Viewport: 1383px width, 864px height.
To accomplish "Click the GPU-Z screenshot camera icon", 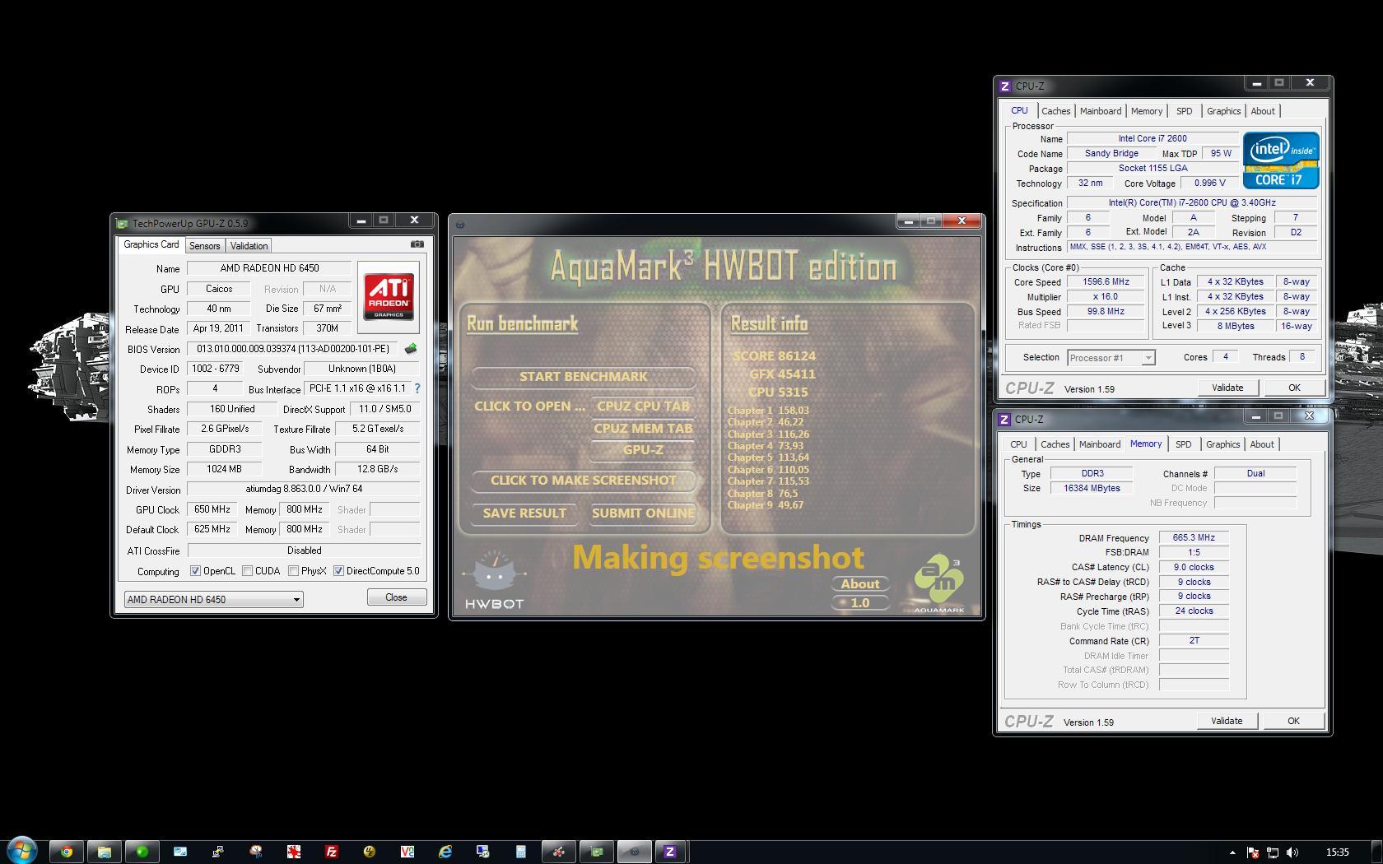I will (x=417, y=244).
